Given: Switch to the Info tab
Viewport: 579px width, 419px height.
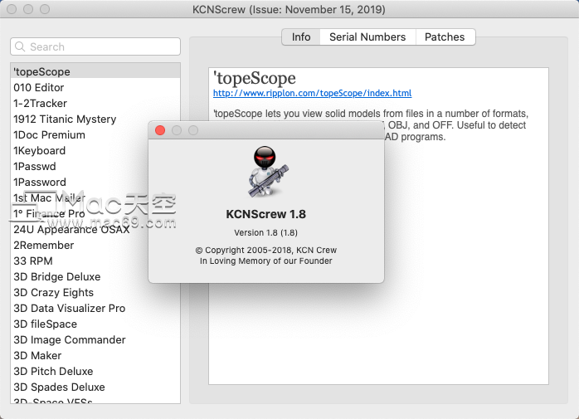Looking at the screenshot, I should click(x=301, y=37).
